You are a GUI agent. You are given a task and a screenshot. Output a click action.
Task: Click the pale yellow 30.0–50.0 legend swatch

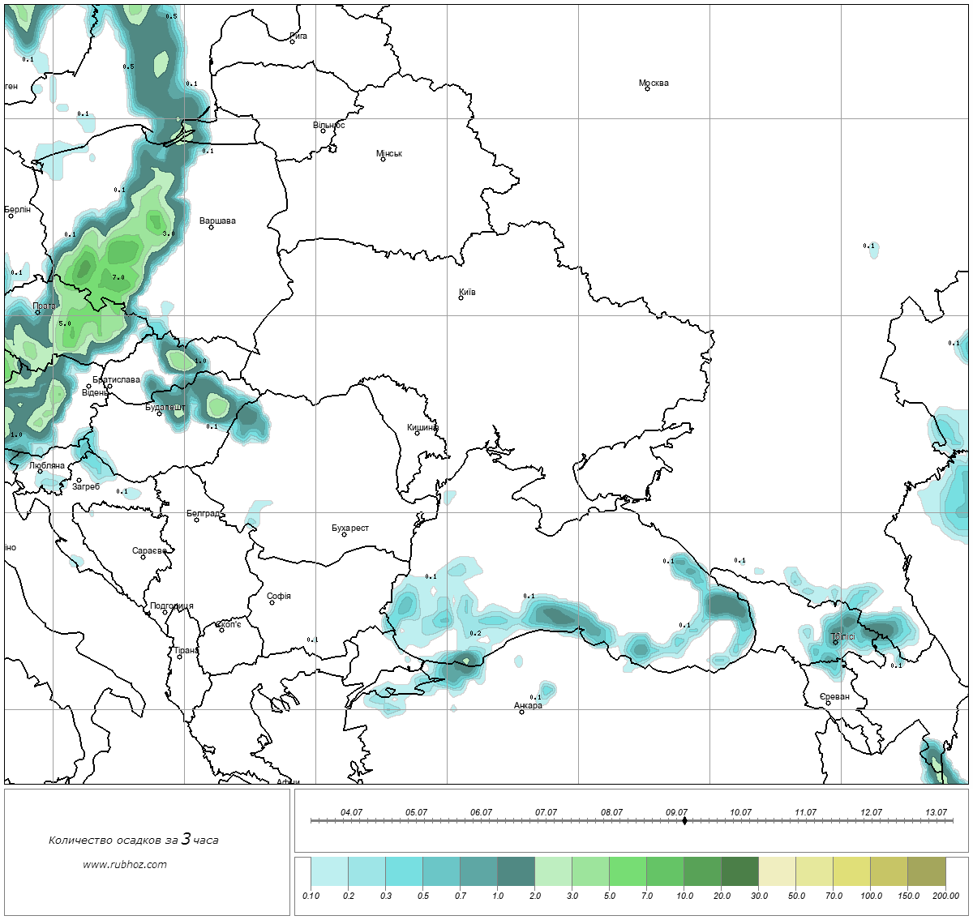pos(777,873)
